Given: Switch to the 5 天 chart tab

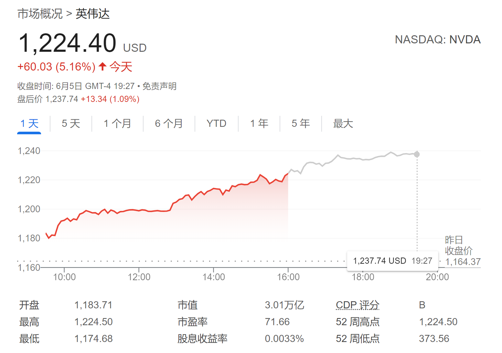Looking at the screenshot, I should pos(71,124).
